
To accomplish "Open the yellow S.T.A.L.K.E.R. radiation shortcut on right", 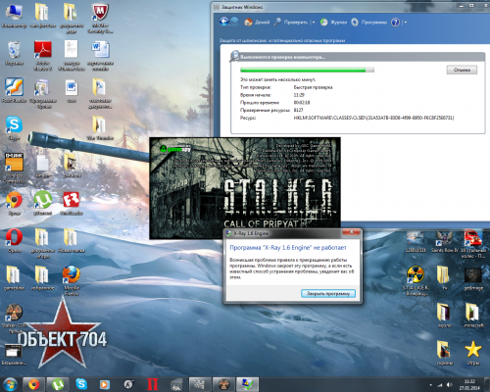I will 416,280.
